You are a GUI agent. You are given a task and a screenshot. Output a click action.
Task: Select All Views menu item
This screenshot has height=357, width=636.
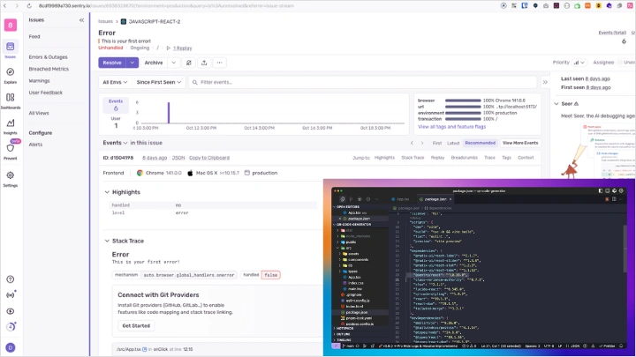point(39,113)
